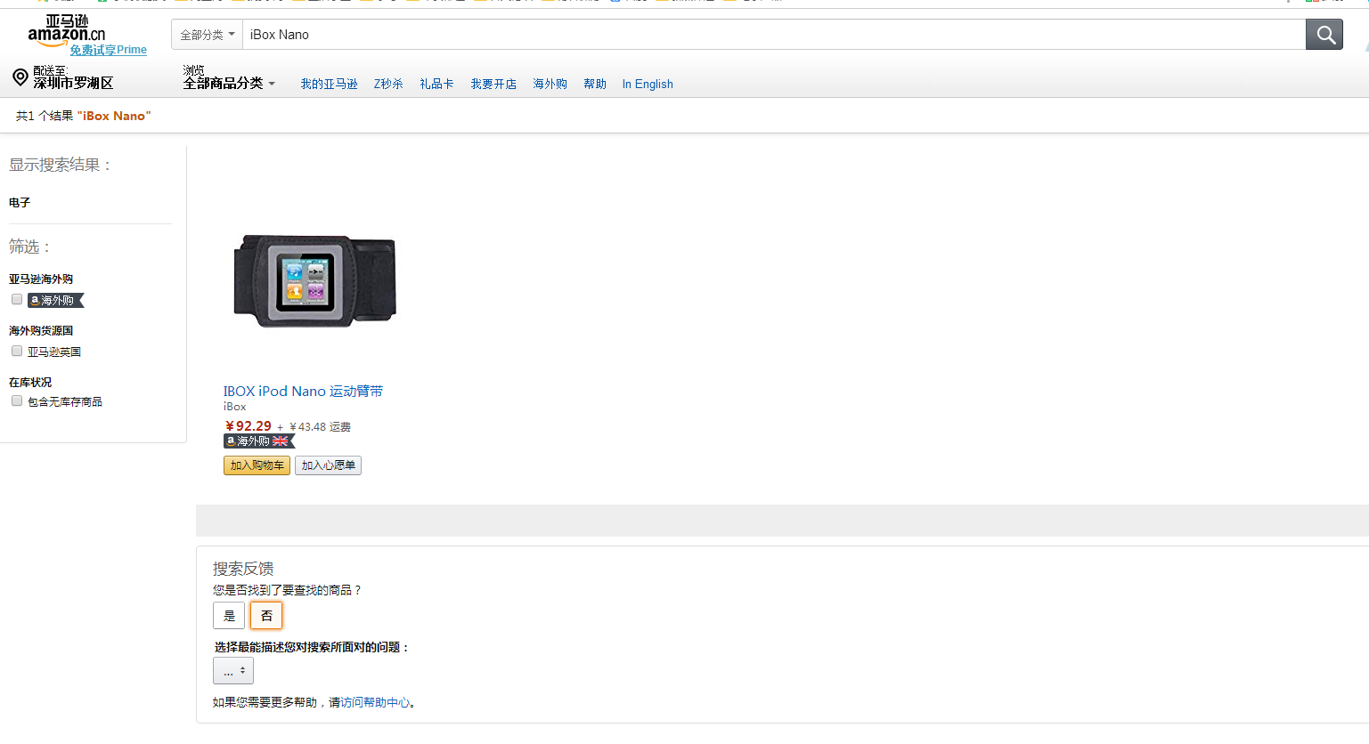Image resolution: width=1369 pixels, height=744 pixels.
Task: Click 加入购物车 button
Action: [x=257, y=465]
